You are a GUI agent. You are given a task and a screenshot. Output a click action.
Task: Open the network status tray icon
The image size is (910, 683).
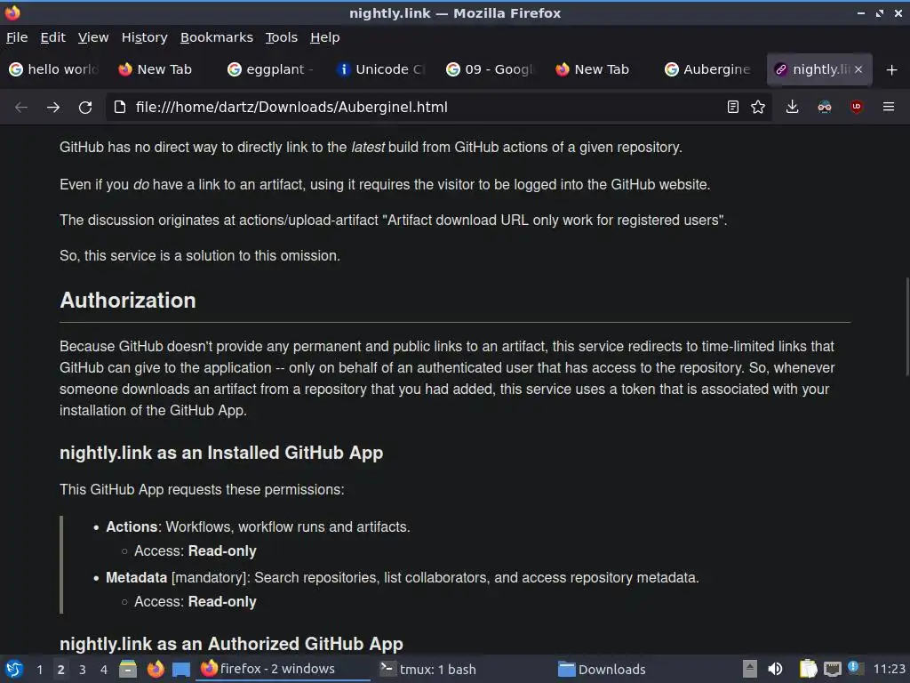click(x=832, y=670)
